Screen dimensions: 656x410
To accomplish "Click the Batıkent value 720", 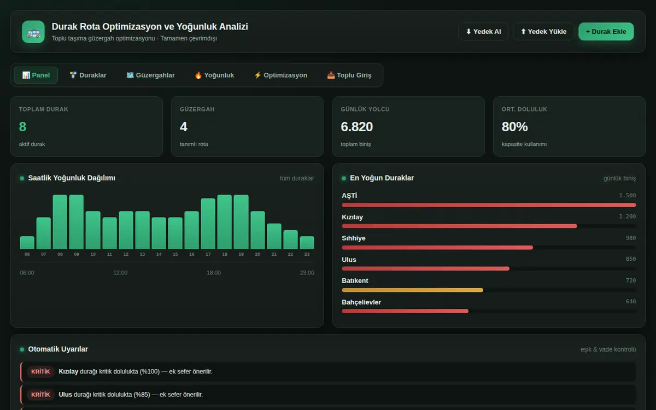I will (631, 280).
